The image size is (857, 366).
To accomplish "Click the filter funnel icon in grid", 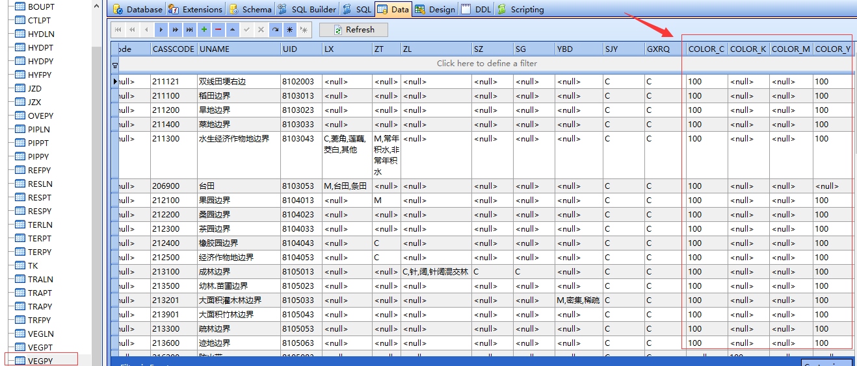I will (115, 64).
